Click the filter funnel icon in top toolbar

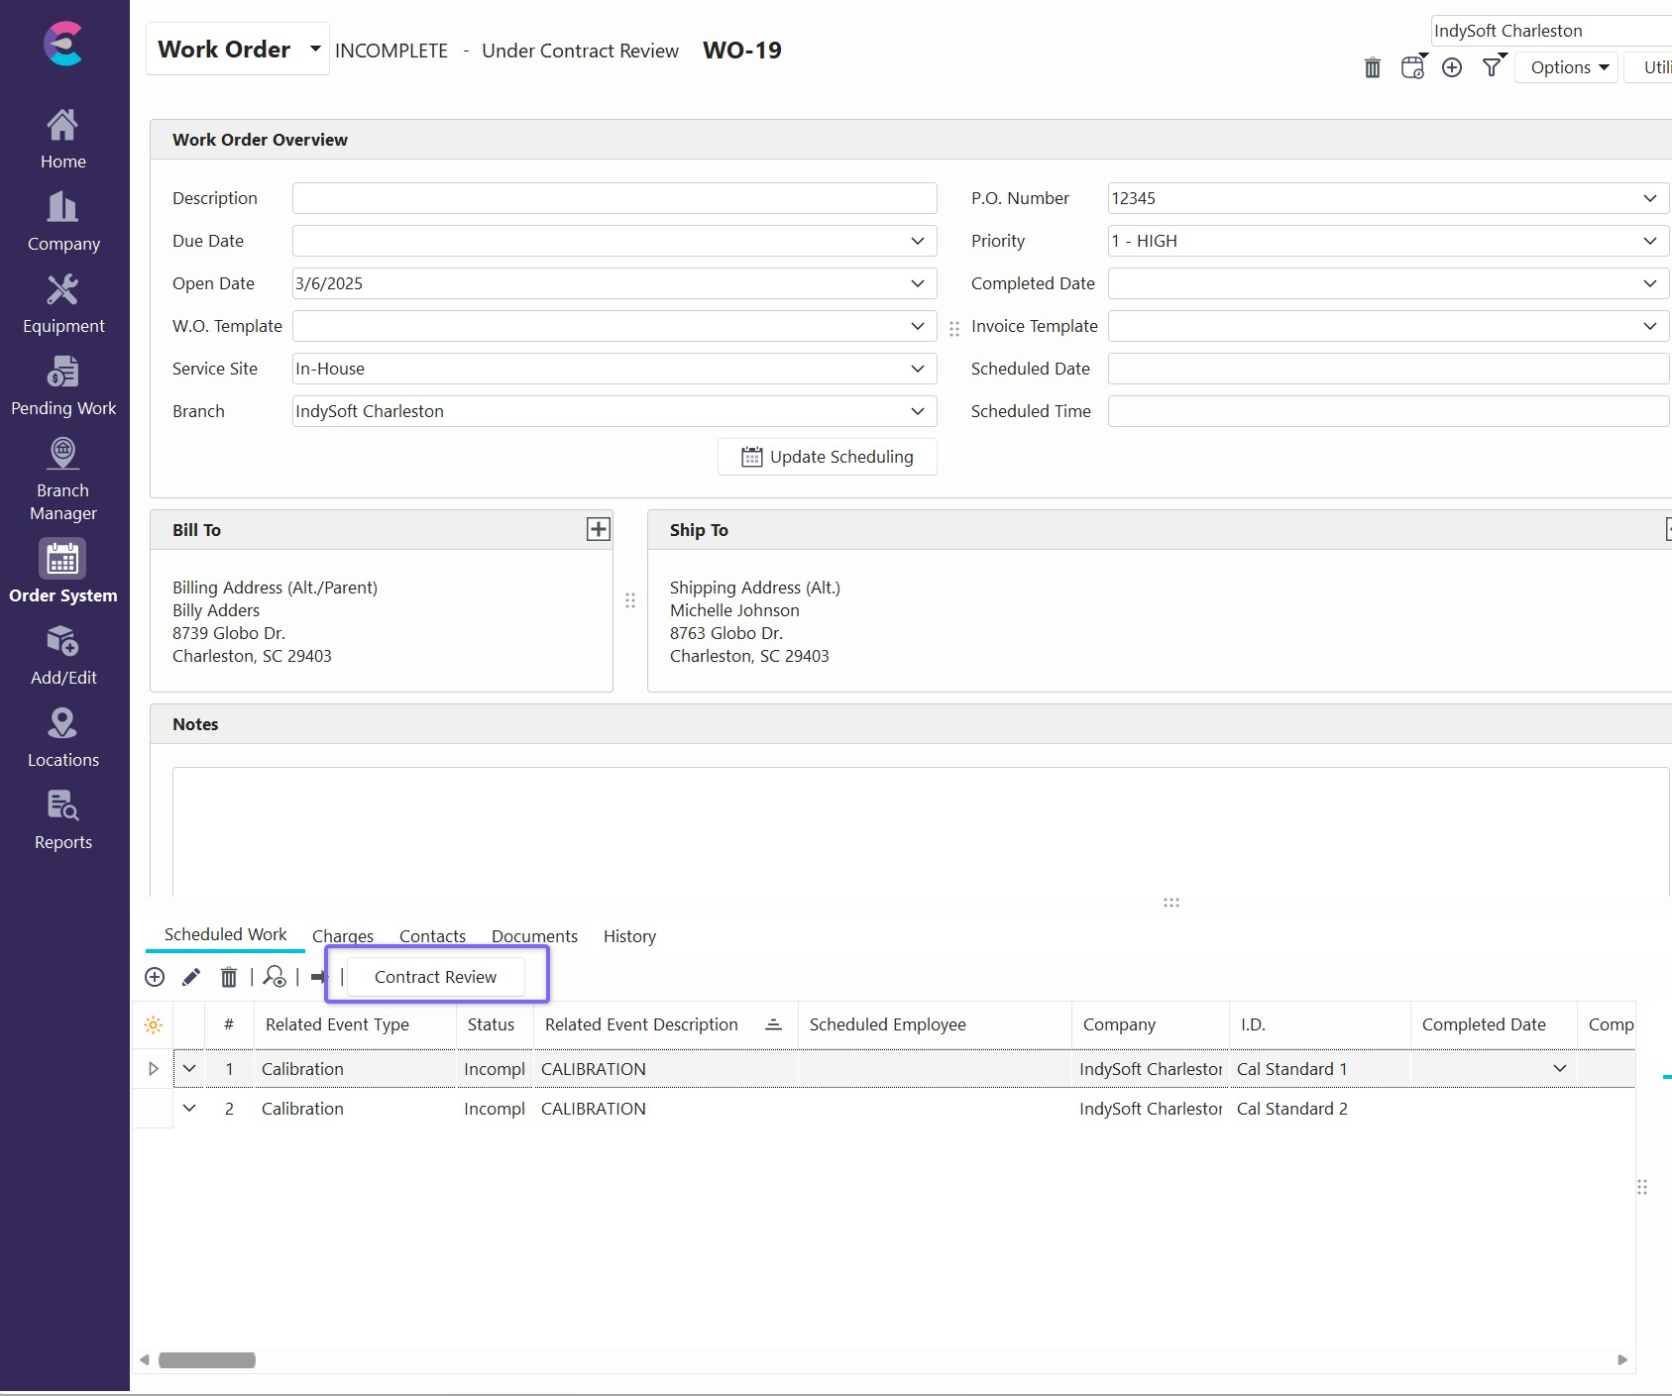point(1492,67)
